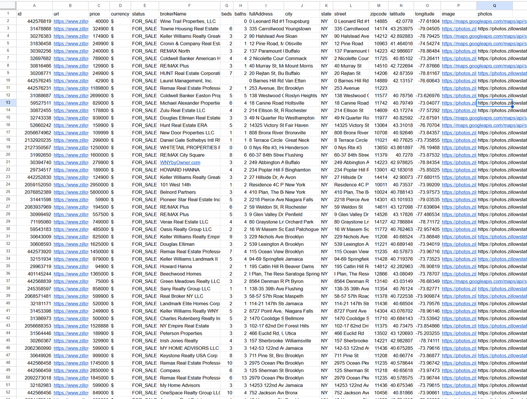Select the id cell 59527511

click(x=34, y=103)
